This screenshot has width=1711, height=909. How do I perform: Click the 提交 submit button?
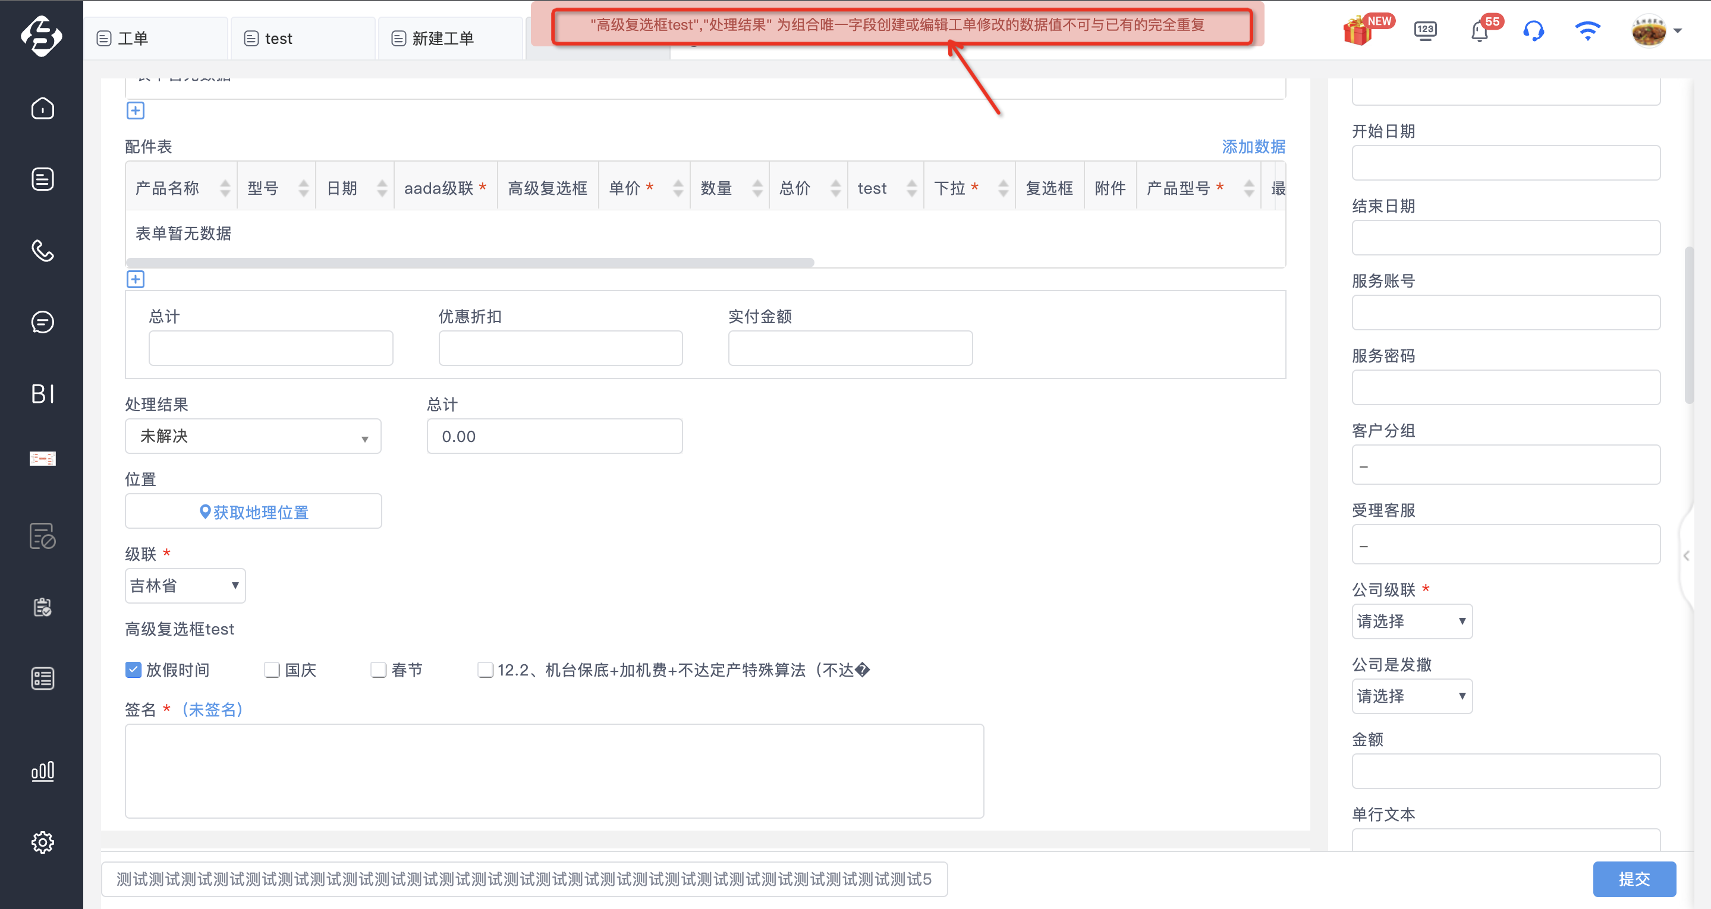click(x=1634, y=879)
